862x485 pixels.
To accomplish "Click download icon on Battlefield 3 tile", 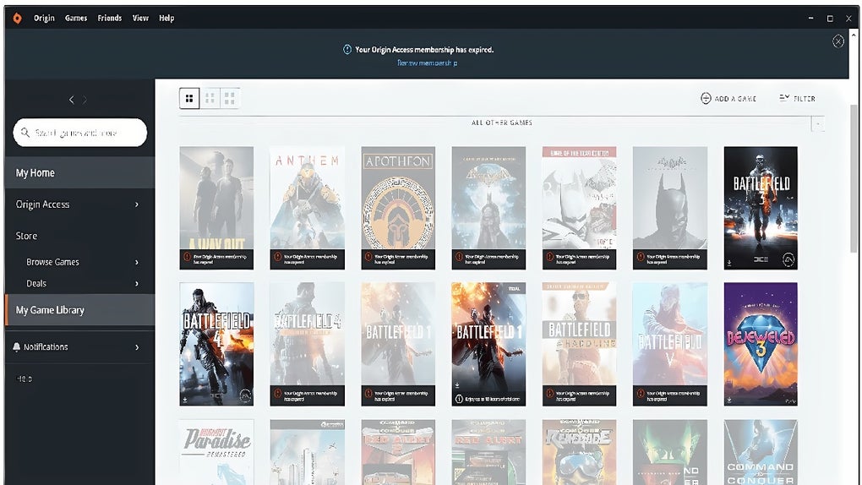I will pos(729,263).
